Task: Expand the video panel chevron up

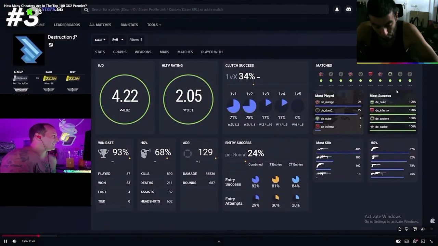Action: [x=219, y=241]
